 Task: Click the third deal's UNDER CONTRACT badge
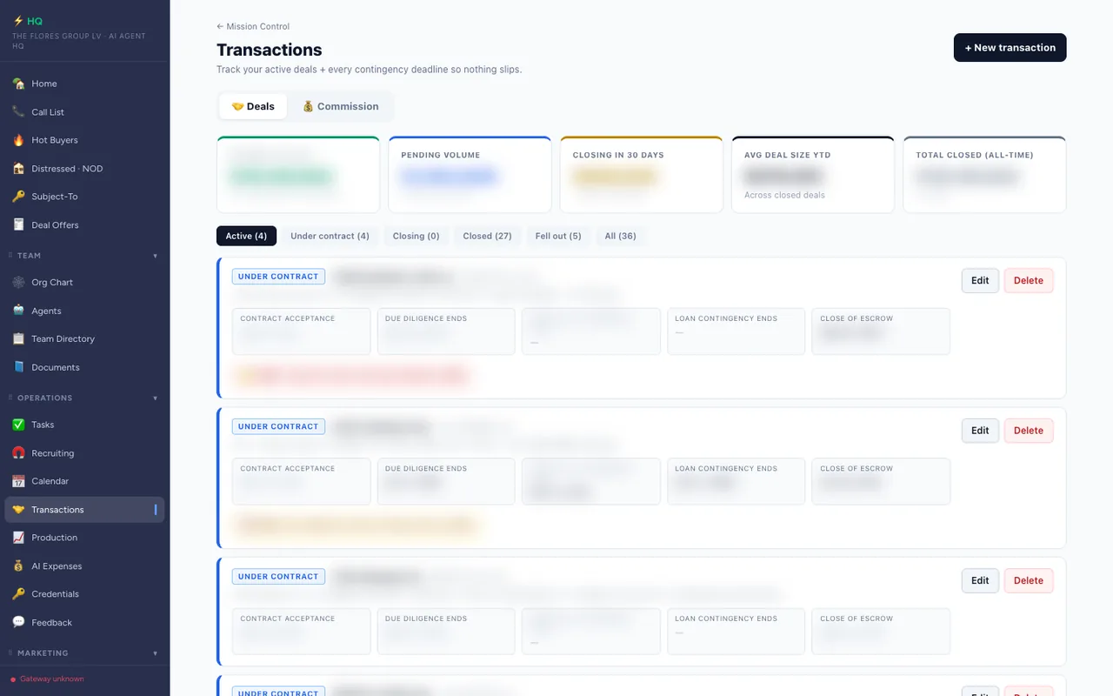pyautogui.click(x=278, y=577)
